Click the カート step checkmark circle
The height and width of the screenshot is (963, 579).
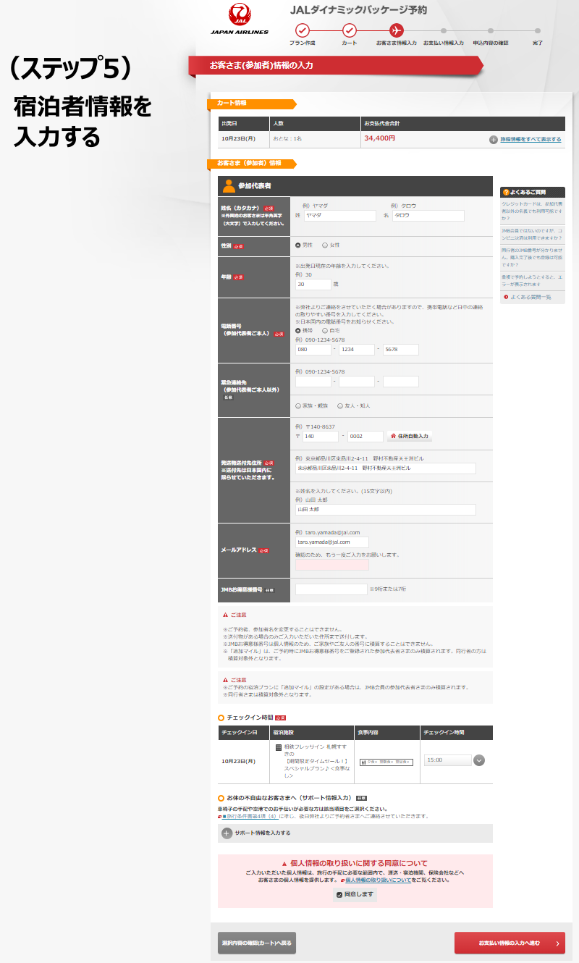[x=350, y=30]
